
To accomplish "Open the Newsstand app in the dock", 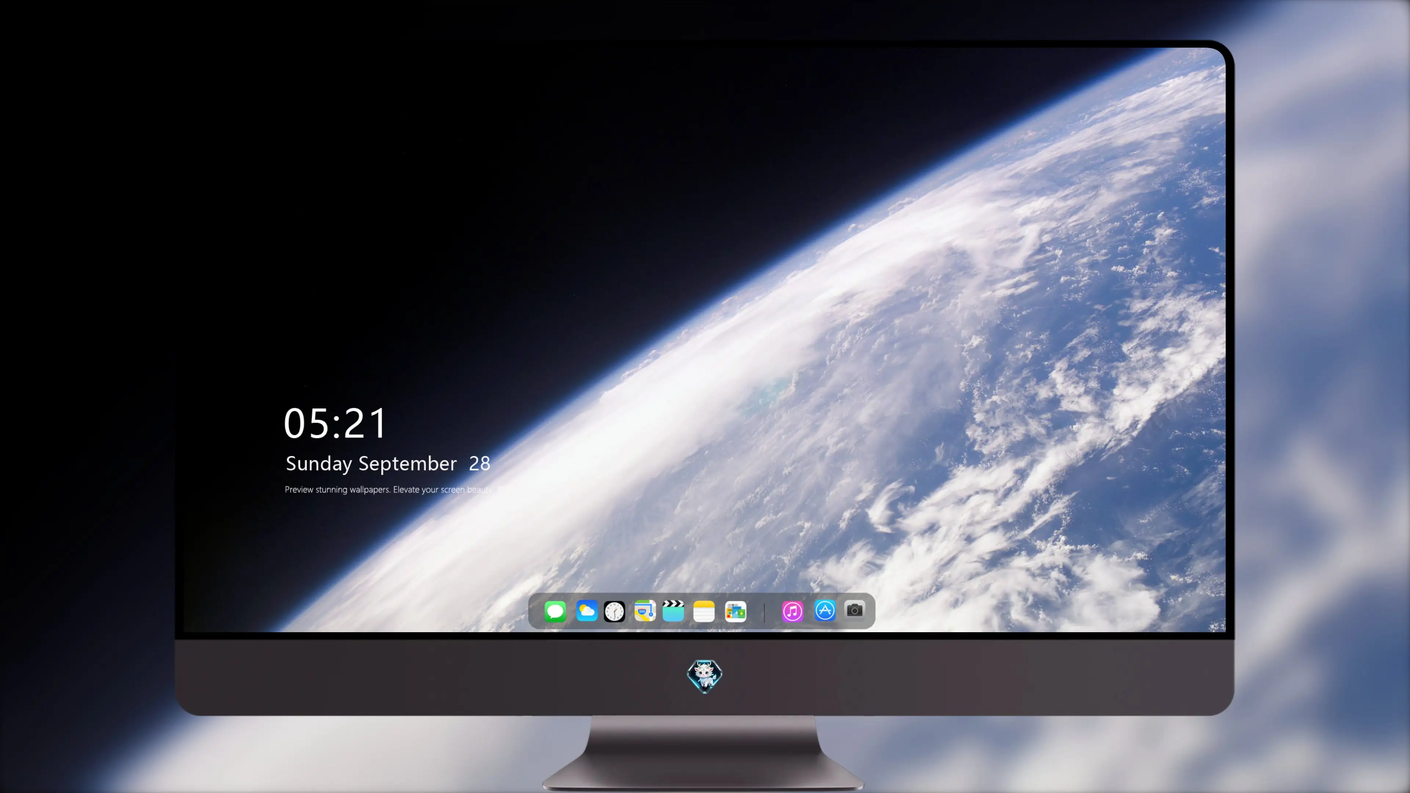I will tap(735, 611).
